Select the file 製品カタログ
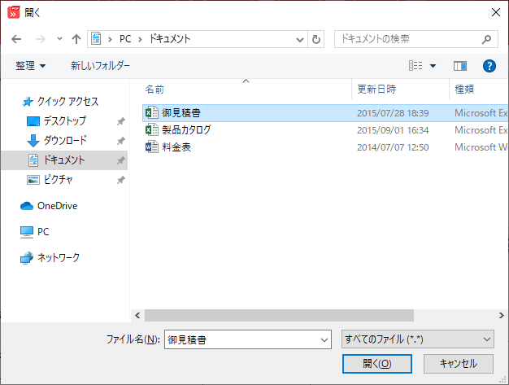The width and height of the screenshot is (509, 385). point(186,130)
